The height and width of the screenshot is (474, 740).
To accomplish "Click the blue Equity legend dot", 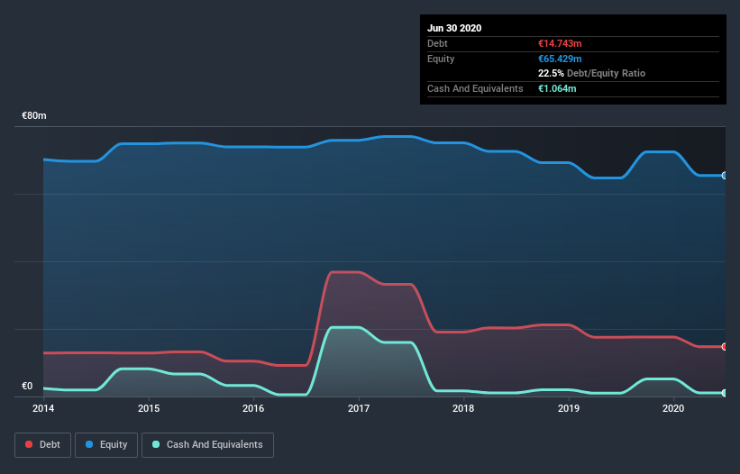I will 89,444.
